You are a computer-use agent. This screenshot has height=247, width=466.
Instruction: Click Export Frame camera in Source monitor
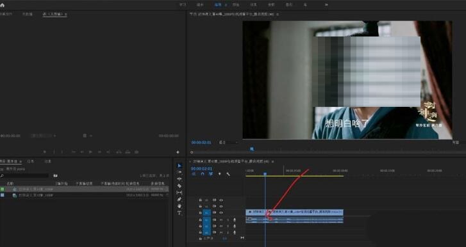click(x=137, y=152)
